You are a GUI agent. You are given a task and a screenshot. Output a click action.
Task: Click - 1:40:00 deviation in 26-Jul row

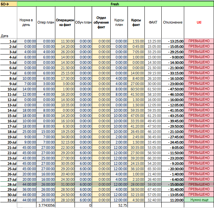173,174
